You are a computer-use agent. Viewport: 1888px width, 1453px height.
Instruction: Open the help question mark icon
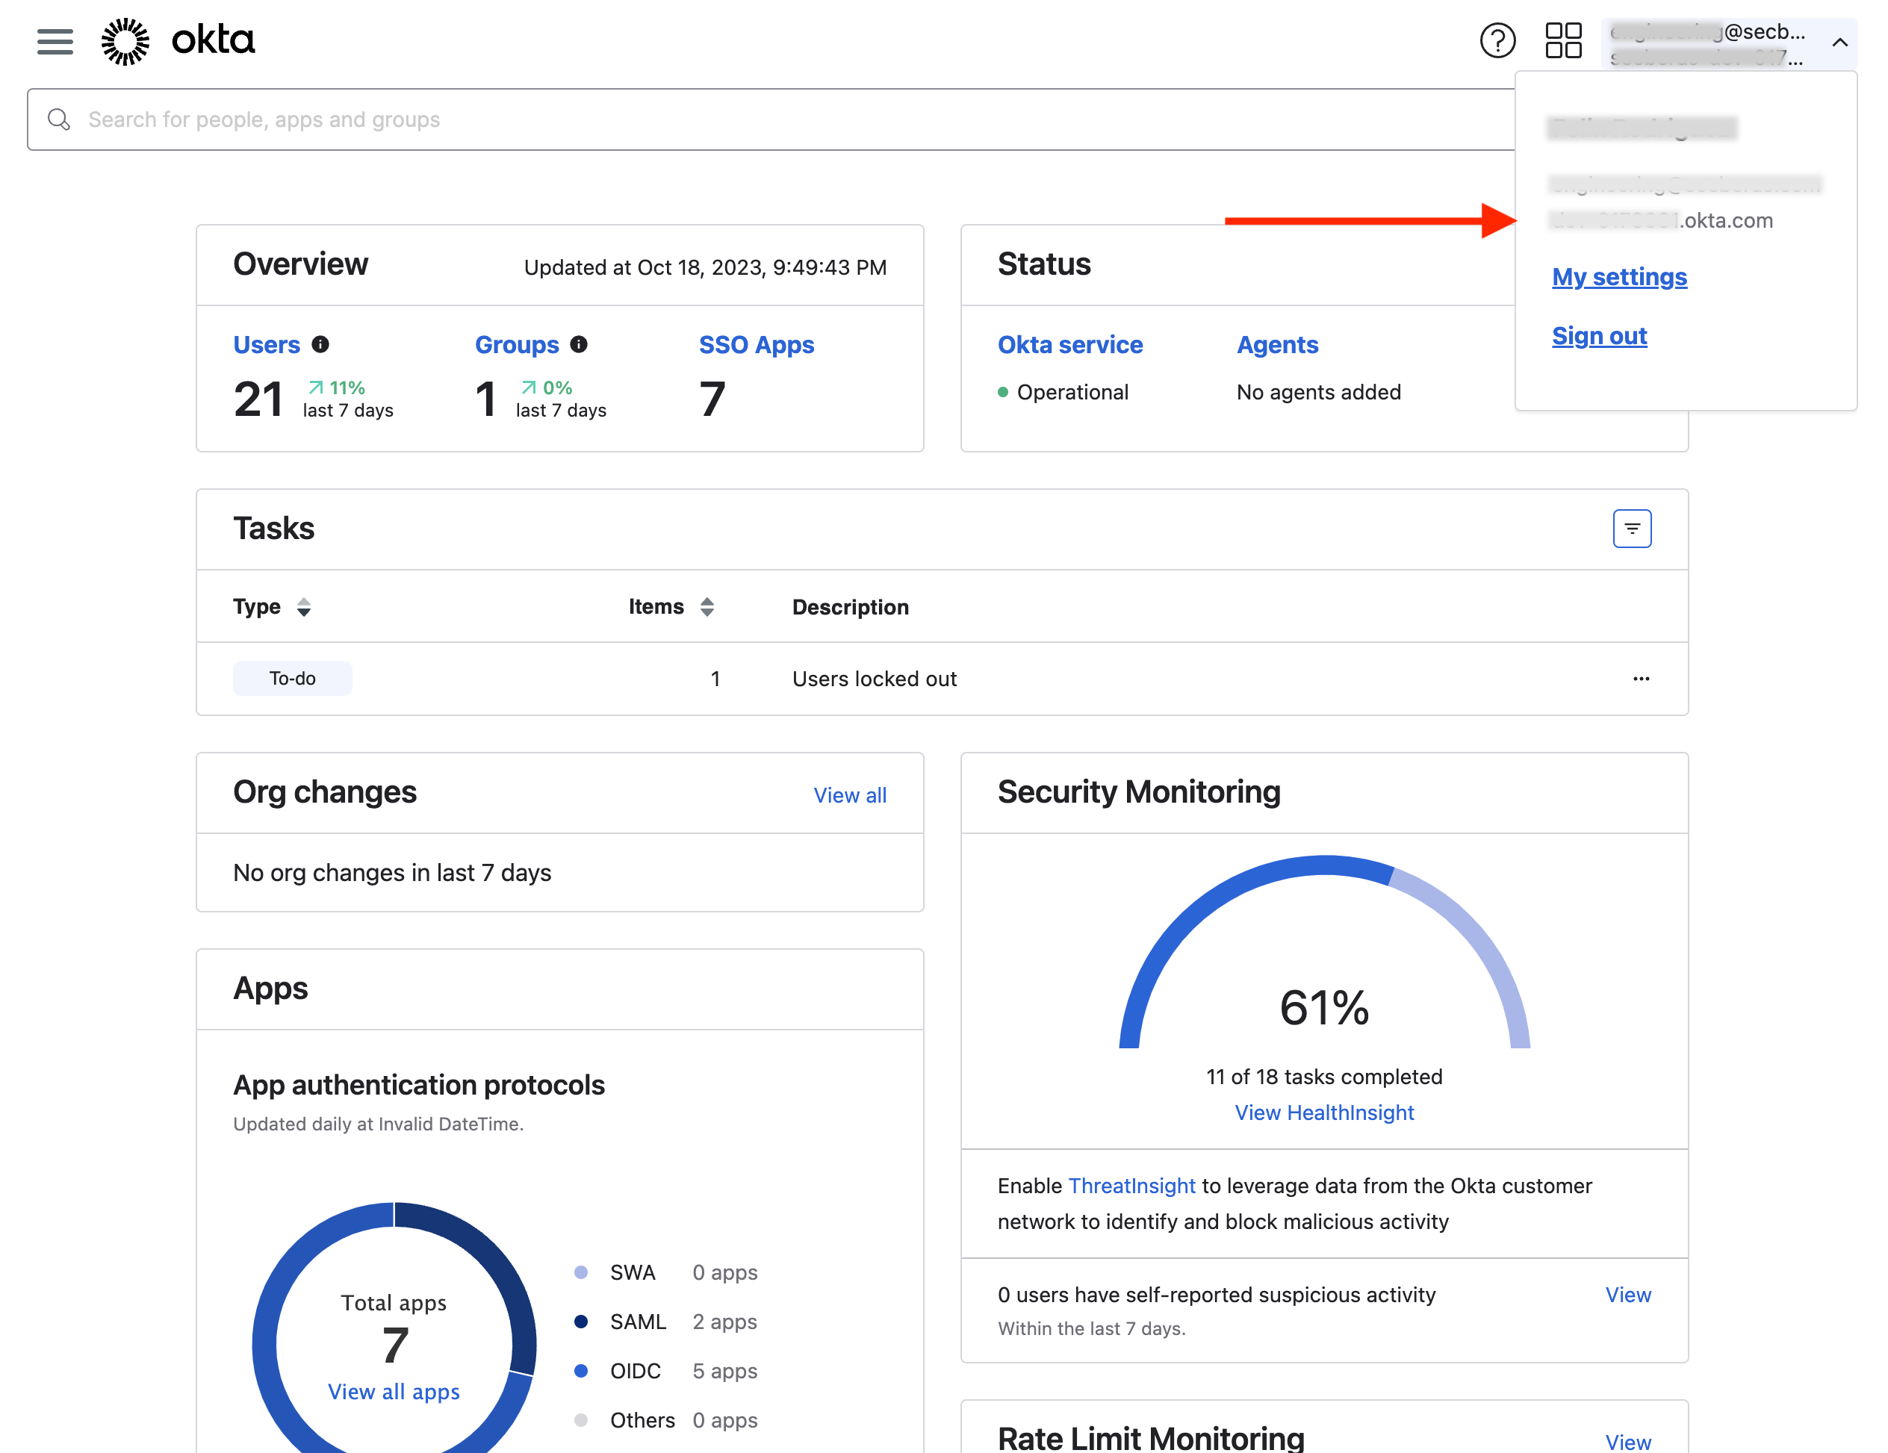click(1497, 40)
